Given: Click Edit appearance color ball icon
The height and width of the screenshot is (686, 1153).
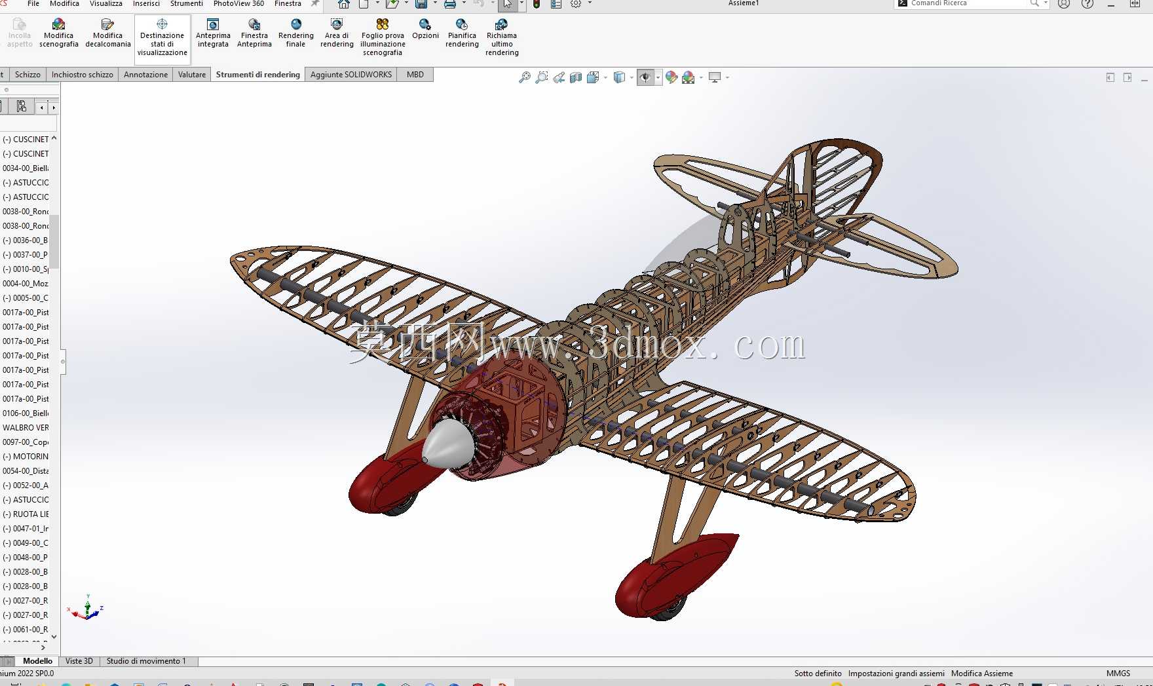Looking at the screenshot, I should pyautogui.click(x=671, y=77).
